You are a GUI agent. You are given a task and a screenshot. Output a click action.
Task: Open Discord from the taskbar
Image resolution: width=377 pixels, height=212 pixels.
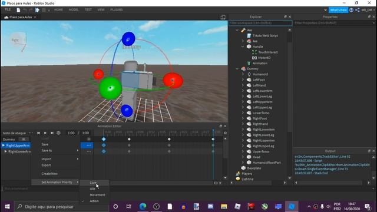tap(210, 207)
